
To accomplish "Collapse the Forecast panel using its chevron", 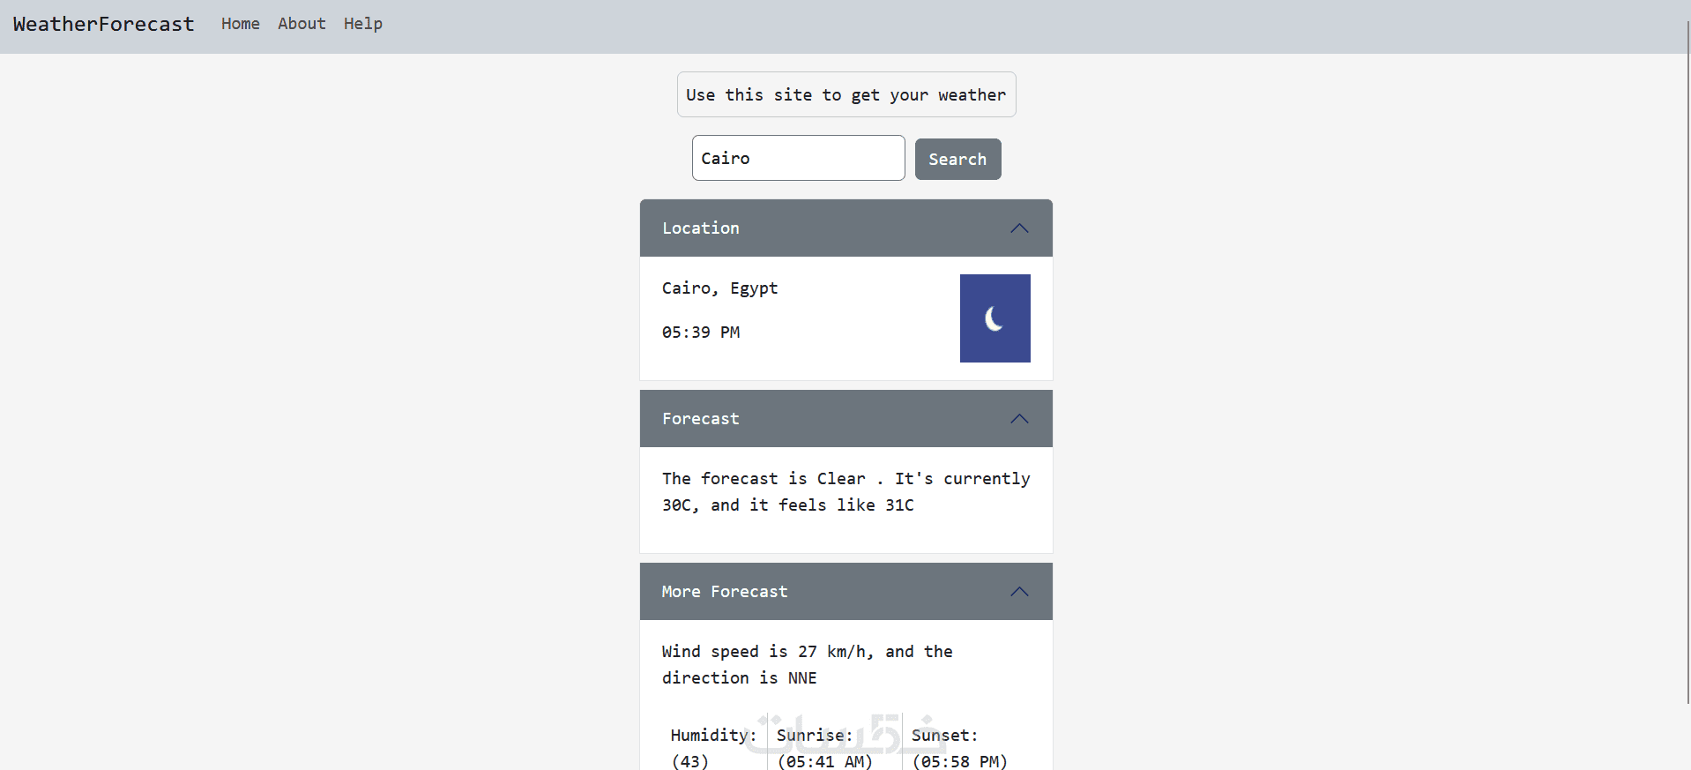I will coord(1019,419).
